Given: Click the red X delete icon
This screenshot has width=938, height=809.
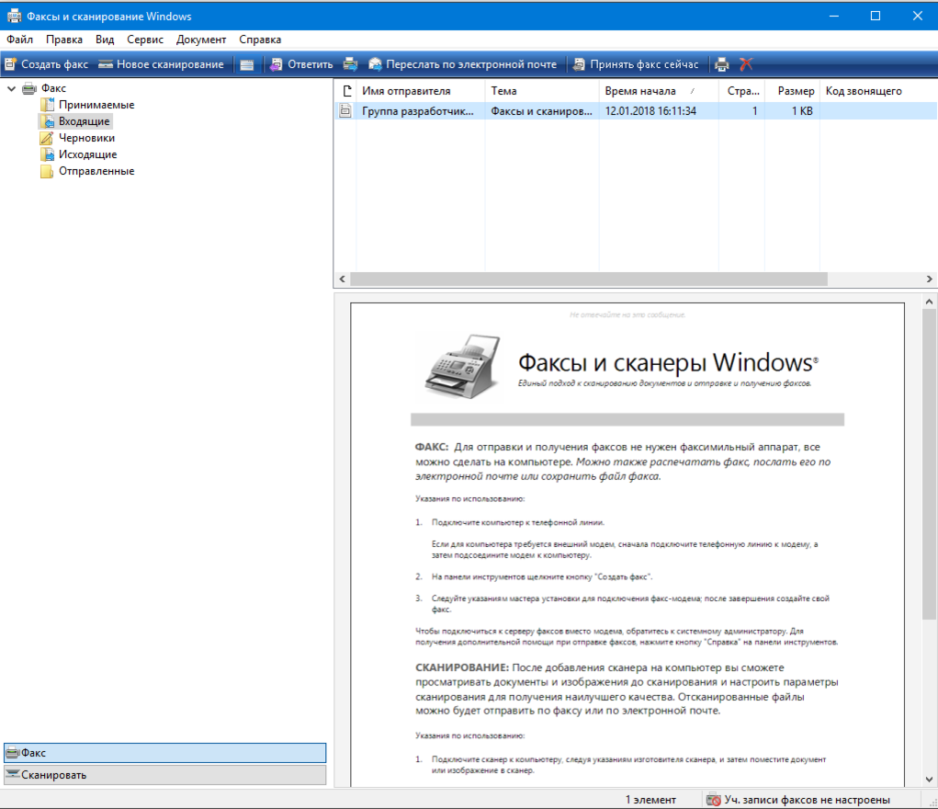Looking at the screenshot, I should [x=745, y=64].
